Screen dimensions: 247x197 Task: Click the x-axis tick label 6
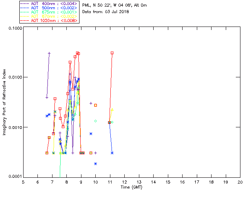(38, 182)
